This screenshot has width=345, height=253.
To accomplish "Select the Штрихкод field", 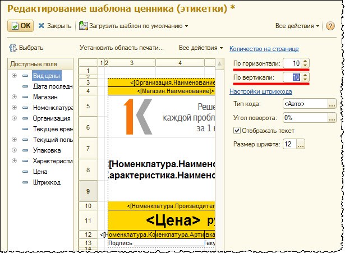I will click(47, 182).
